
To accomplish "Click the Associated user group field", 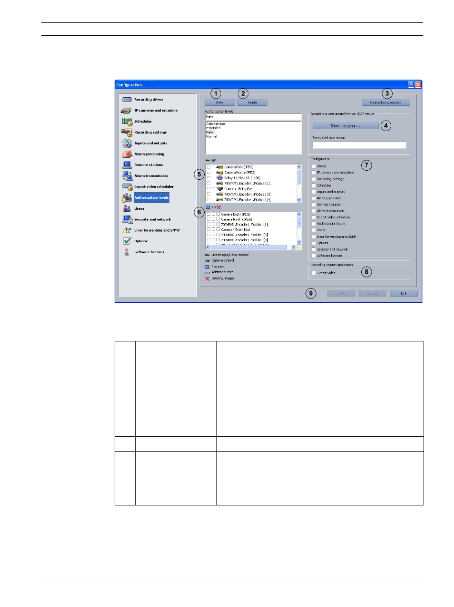I will (359, 145).
